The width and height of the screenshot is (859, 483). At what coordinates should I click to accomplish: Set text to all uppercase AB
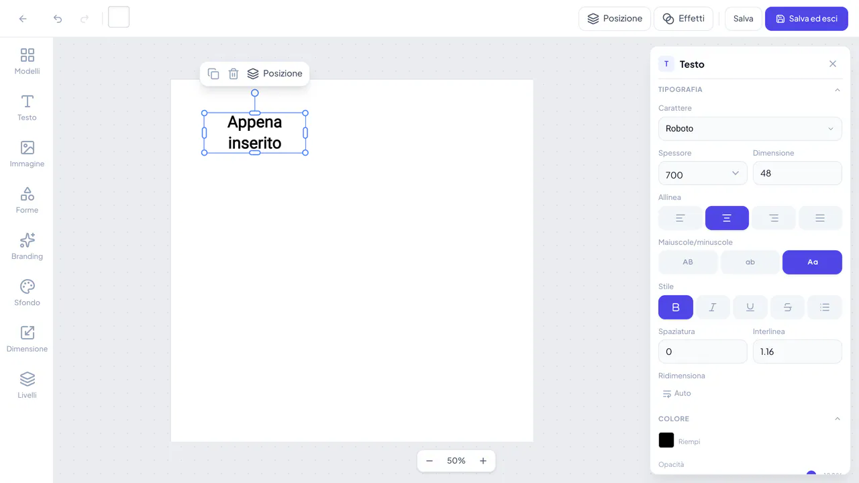(x=688, y=262)
